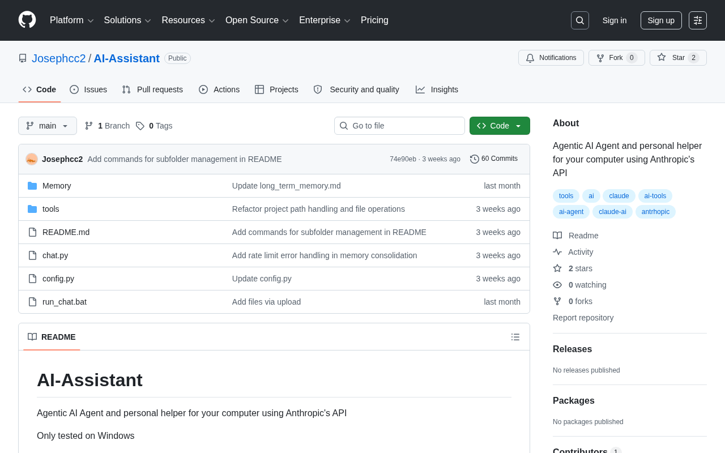Click the clock icon beside 60 Commits
Screen dimensions: 725x453
[x=475, y=159]
